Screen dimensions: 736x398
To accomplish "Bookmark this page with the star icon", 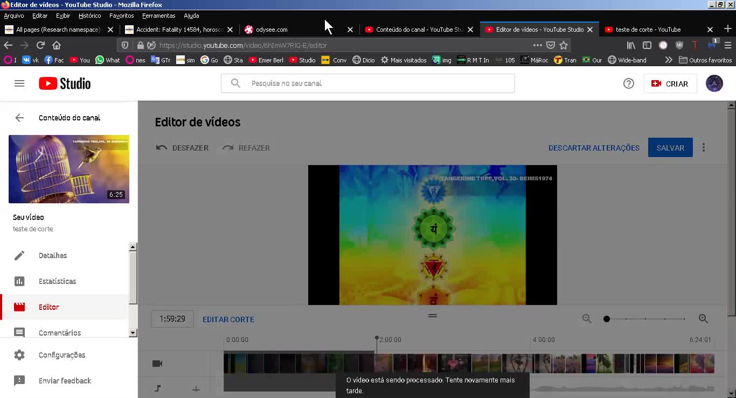I will pos(564,45).
